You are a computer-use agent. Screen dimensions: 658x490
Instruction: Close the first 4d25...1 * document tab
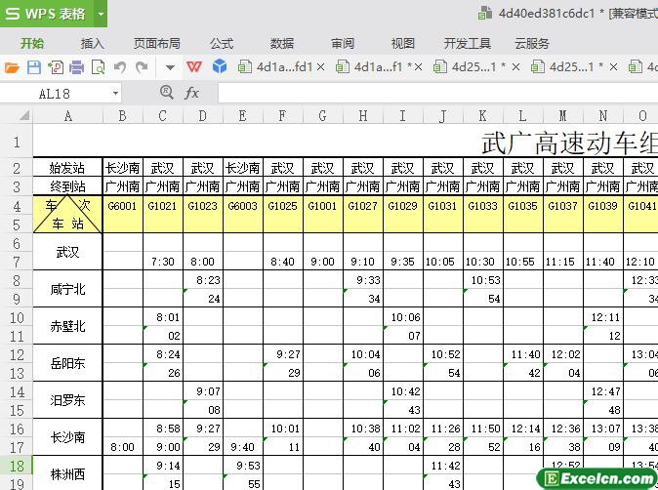[x=516, y=67]
